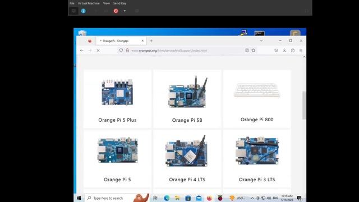The height and width of the screenshot is (202, 359).
Task: Click the Type here to search box
Action: (117, 198)
